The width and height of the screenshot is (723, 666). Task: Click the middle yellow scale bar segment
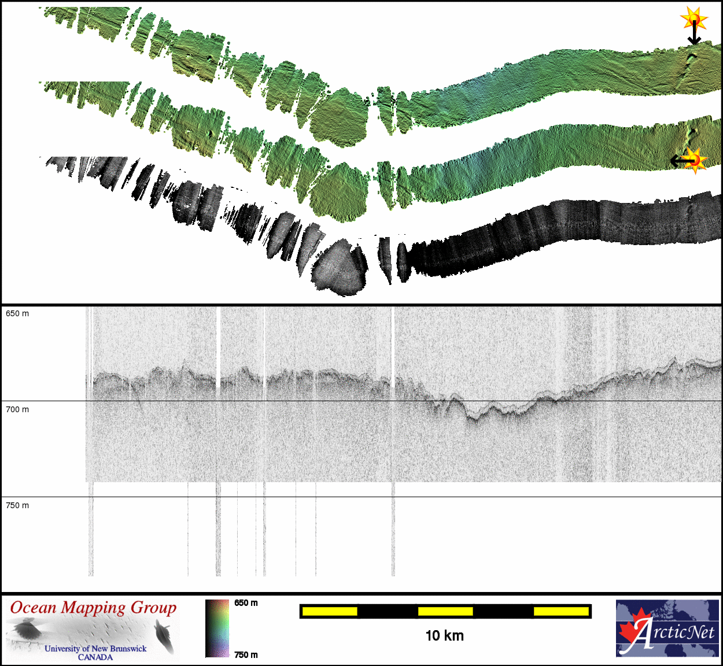coord(445,611)
